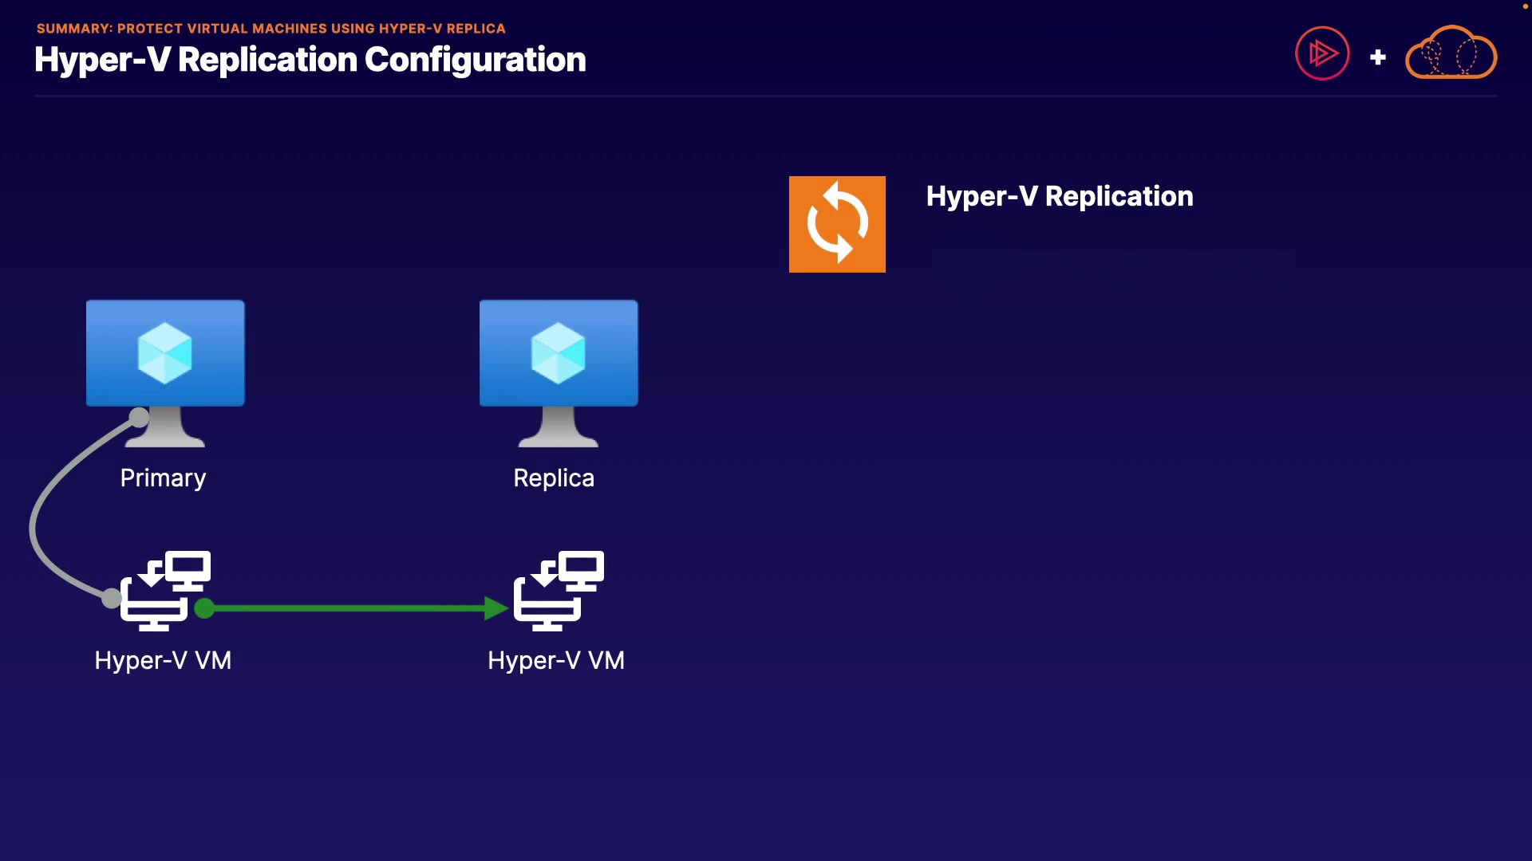1532x861 pixels.
Task: Click the Primary server monitor icon
Action: [165, 354]
